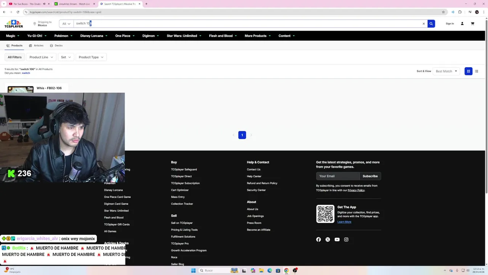488x275 pixels.
Task: Go to previous results page arrow
Action: 233,135
